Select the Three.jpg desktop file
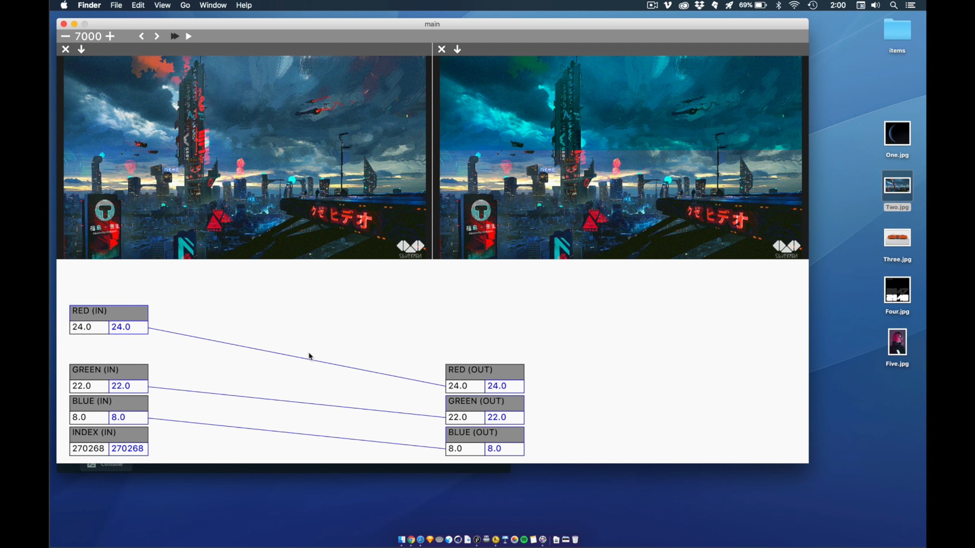The width and height of the screenshot is (975, 548). click(x=897, y=245)
